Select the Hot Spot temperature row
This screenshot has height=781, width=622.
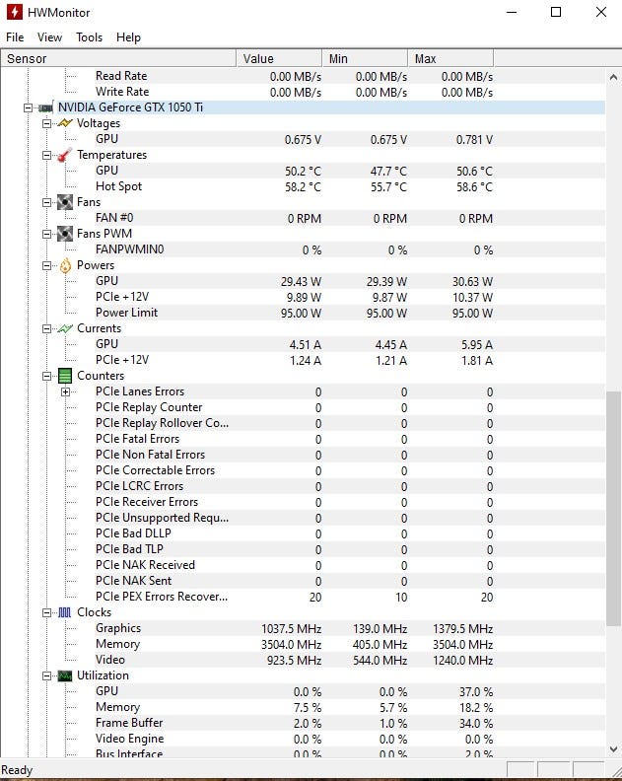(118, 186)
